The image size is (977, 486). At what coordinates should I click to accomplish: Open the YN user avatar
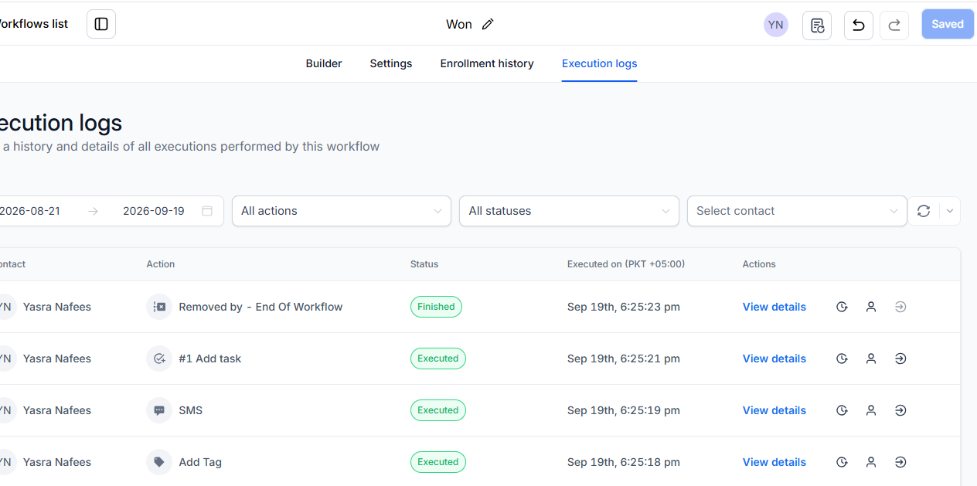click(776, 25)
